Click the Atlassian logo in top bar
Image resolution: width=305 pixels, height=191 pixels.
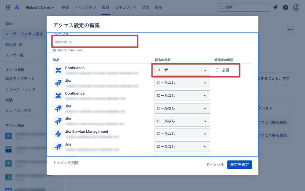click(17, 7)
